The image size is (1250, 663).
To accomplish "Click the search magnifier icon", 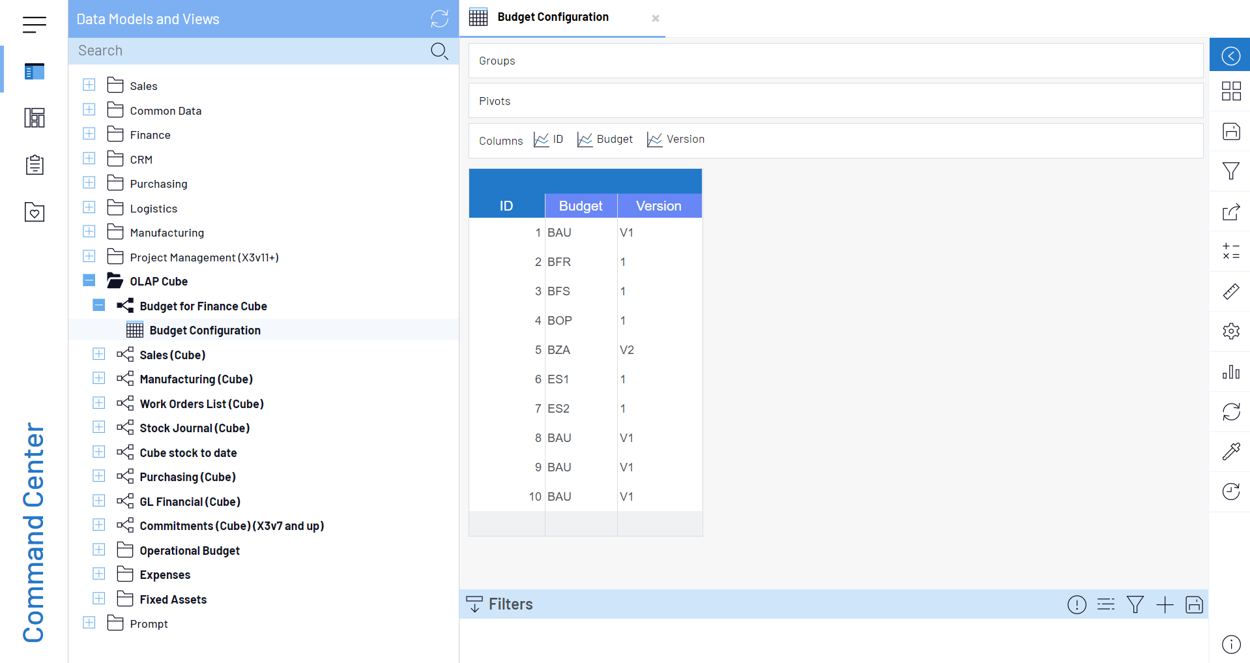I will [x=439, y=51].
